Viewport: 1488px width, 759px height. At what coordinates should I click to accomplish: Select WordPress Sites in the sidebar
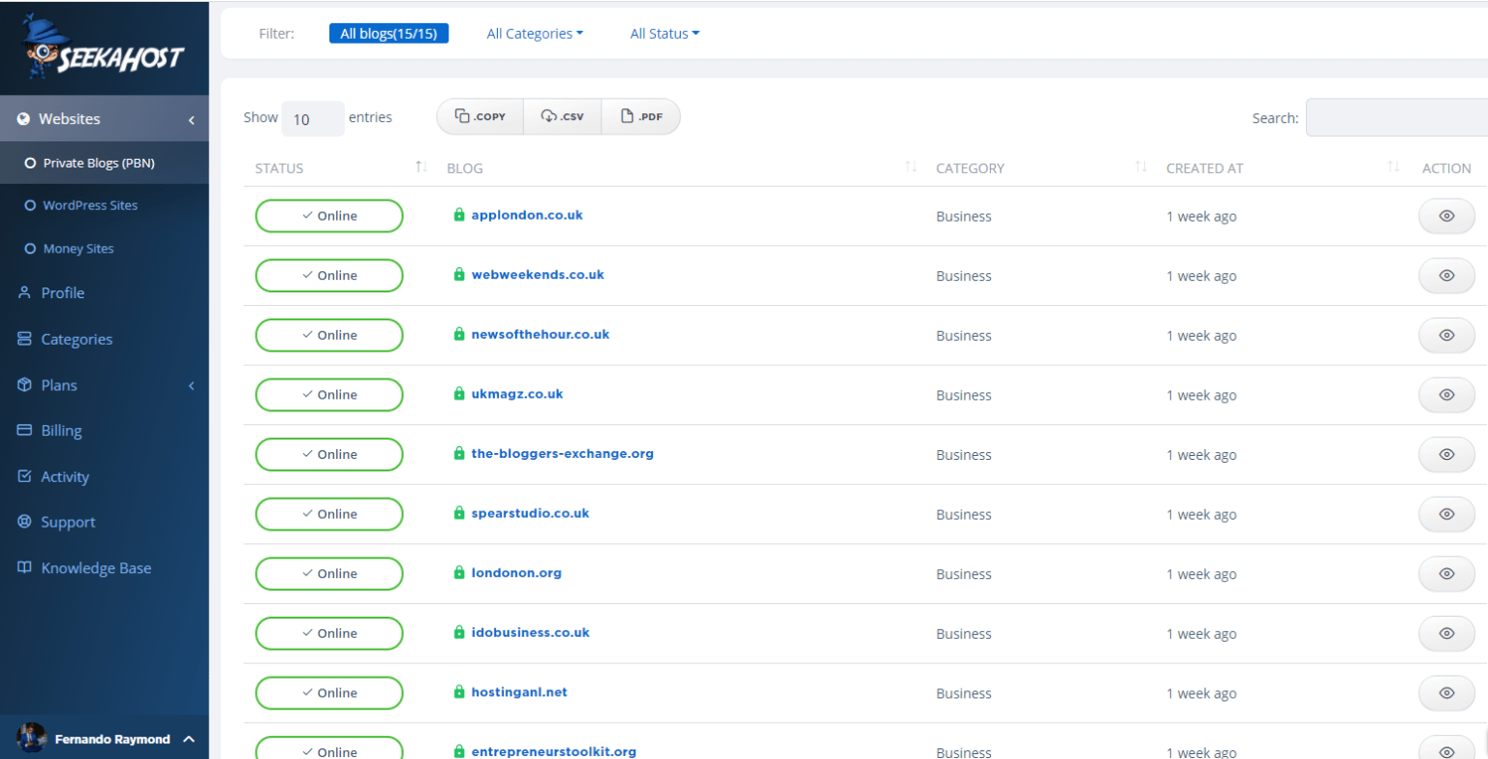[90, 206]
